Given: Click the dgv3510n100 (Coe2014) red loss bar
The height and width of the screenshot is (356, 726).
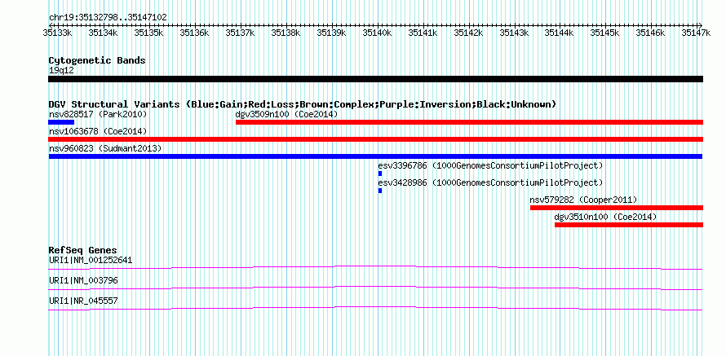Looking at the screenshot, I should (629, 225).
